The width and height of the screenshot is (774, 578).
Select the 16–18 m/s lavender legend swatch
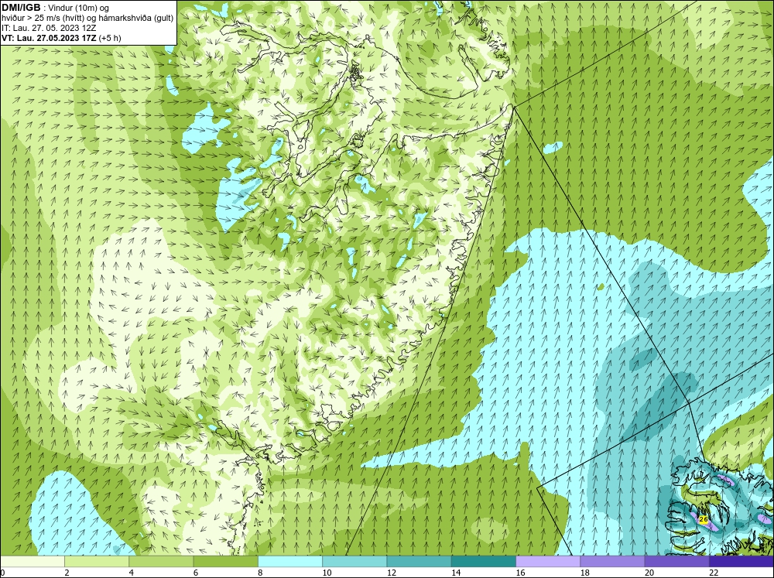click(548, 561)
